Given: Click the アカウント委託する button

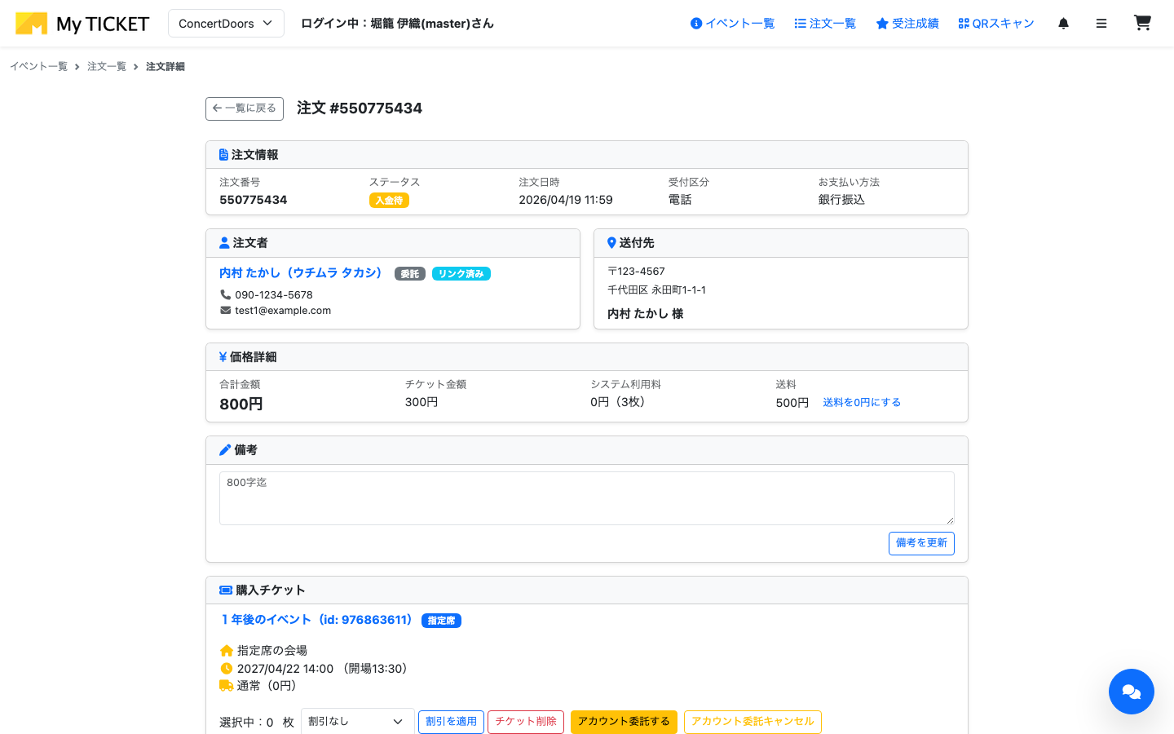Looking at the screenshot, I should tap(624, 722).
